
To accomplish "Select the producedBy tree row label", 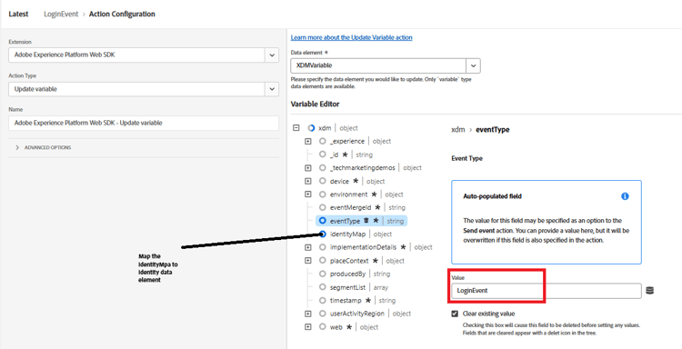I will (347, 274).
